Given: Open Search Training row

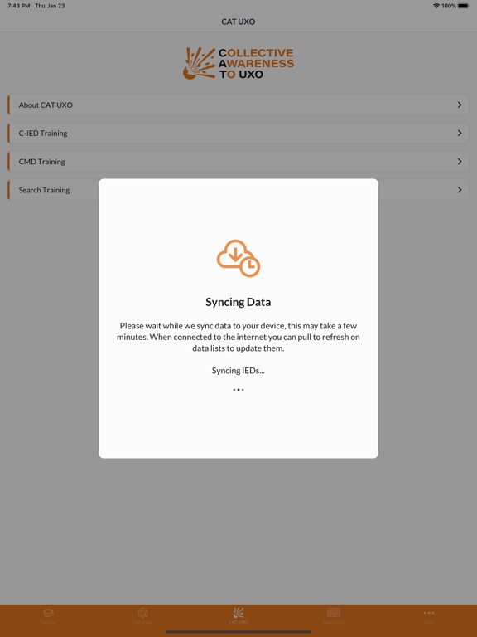Looking at the screenshot, I should [x=238, y=190].
